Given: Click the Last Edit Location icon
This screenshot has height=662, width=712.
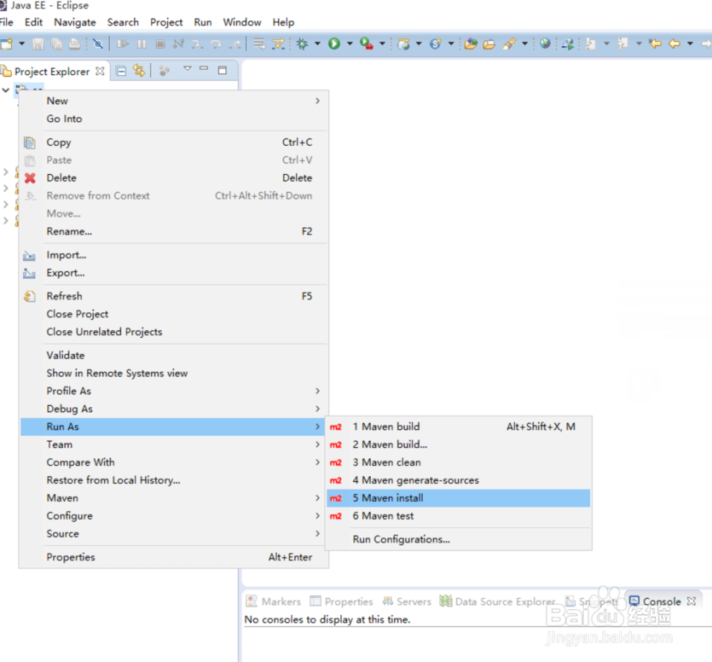Looking at the screenshot, I should point(655,44).
